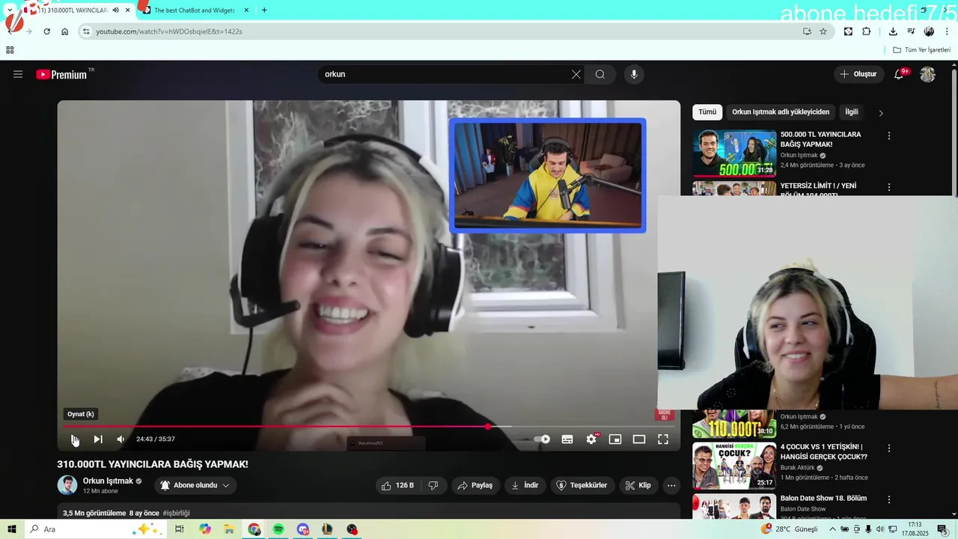The image size is (958, 539).
Task: Select the 'Tümü' filter chip
Action: (707, 112)
